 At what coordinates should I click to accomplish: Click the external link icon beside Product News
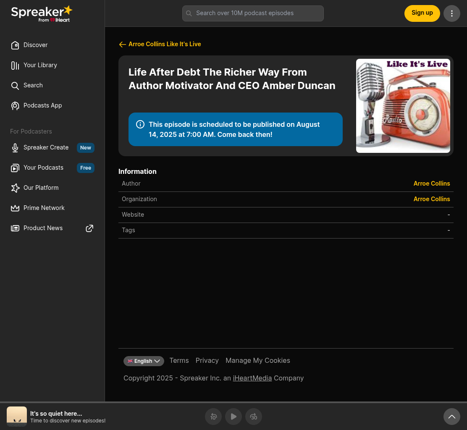(x=89, y=228)
